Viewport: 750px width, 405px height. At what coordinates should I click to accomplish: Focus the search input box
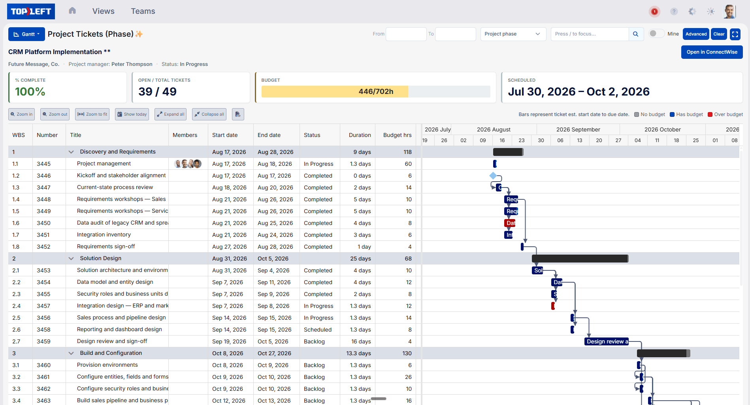click(590, 34)
